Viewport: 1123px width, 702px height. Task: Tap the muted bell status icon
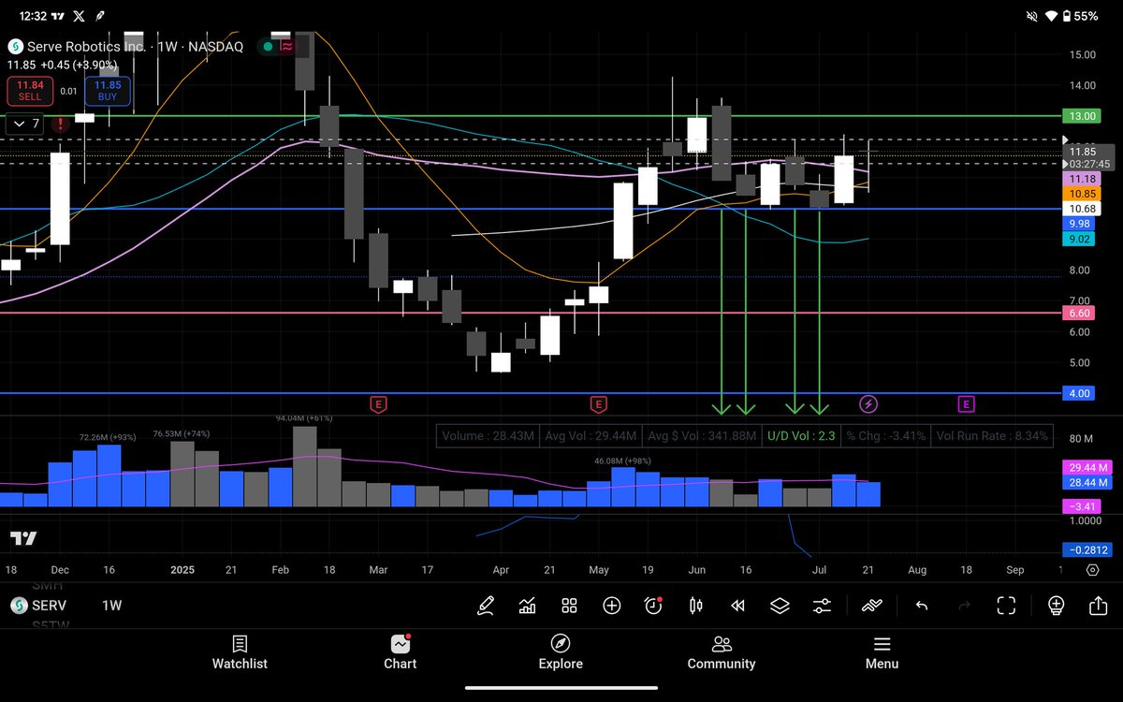coord(1032,16)
